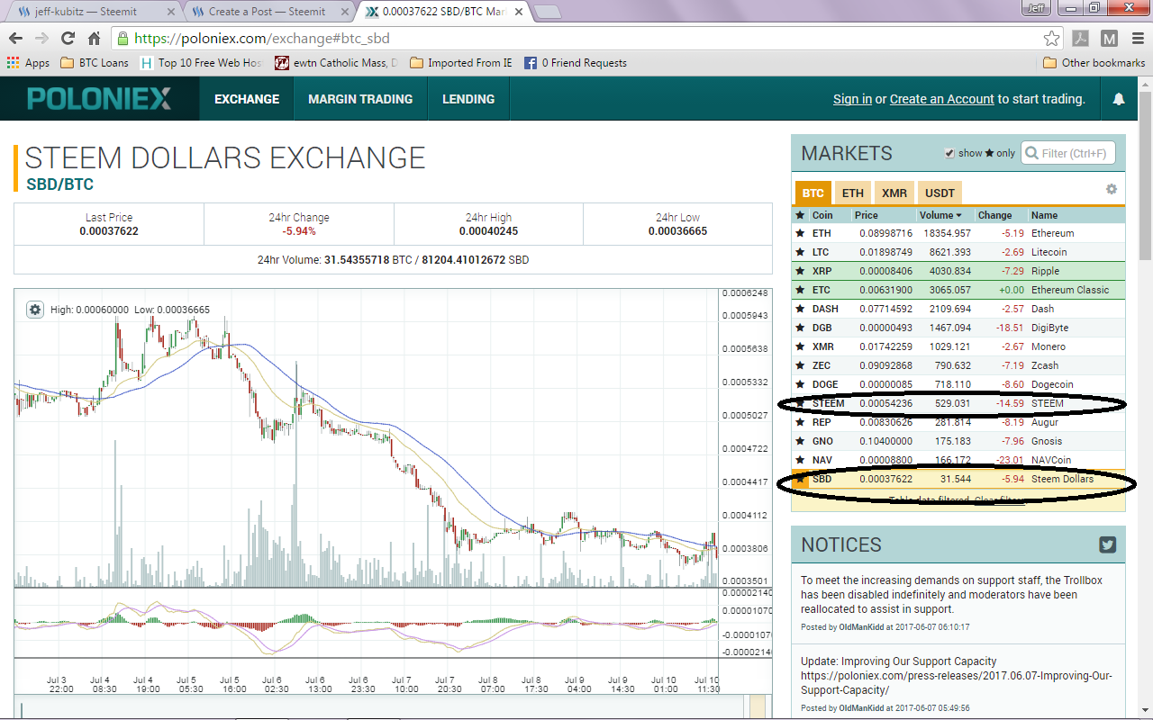1153x720 pixels.
Task: Toggle star for DGB market row
Action: (x=799, y=328)
